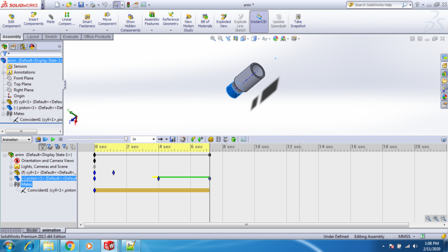The width and height of the screenshot is (448, 252).
Task: Open the Windows Start menu
Action: (9, 246)
